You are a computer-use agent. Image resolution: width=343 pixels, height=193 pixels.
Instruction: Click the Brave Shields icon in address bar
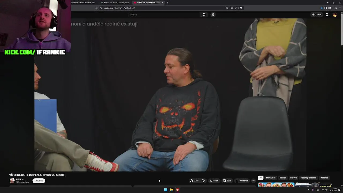coord(241,8)
